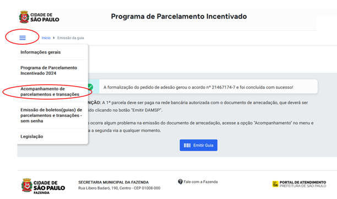Viewport: 337px width, 199px height.
Task: Click Secretaria Municipal da Fazenda text
Action: (x=113, y=182)
